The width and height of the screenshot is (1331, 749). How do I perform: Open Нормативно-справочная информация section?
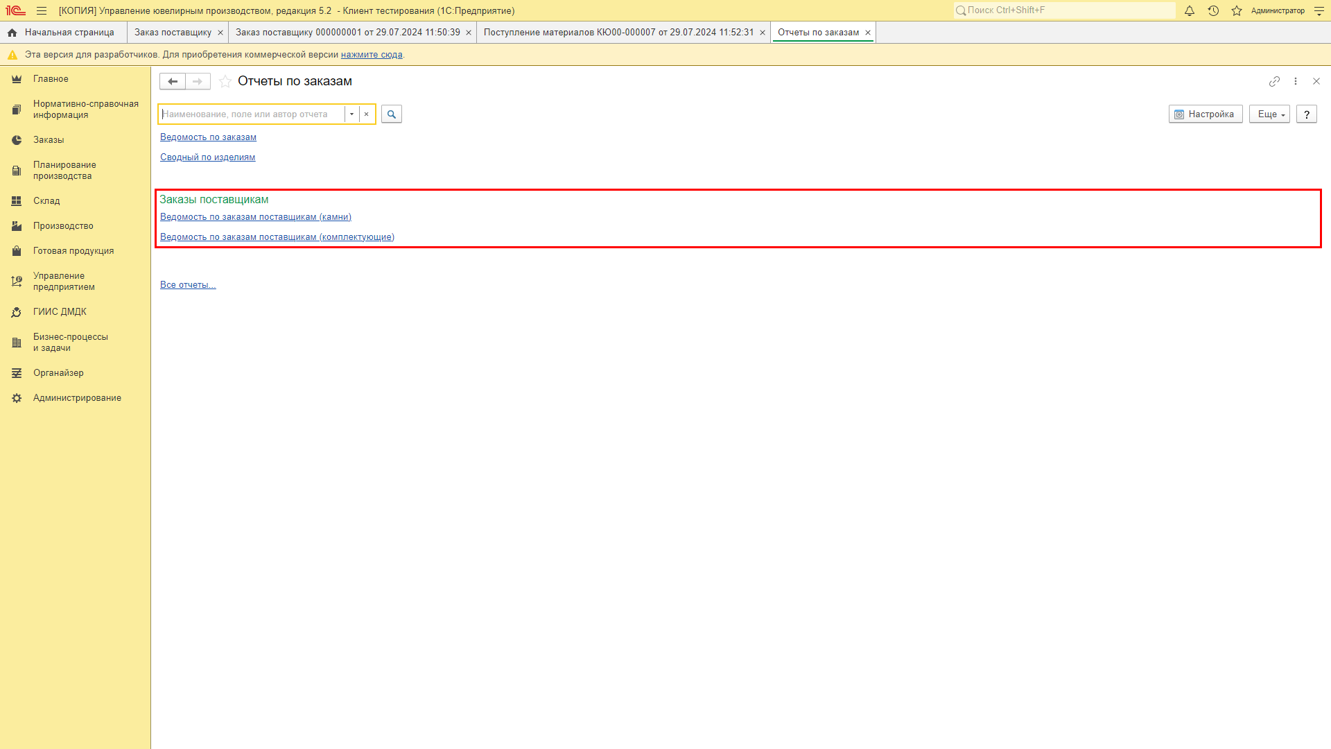[x=75, y=110]
